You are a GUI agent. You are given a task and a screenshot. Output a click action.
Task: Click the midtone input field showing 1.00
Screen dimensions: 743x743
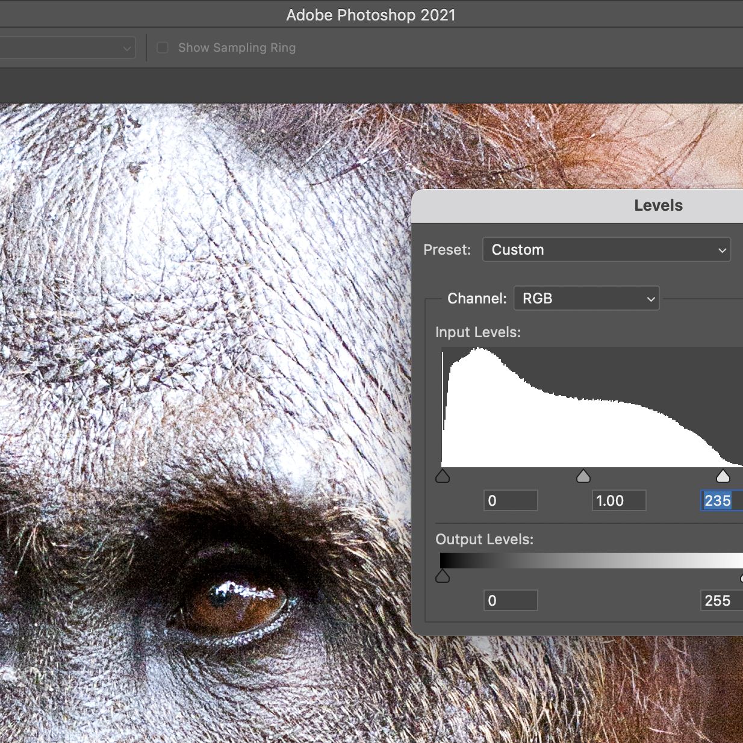coord(619,500)
